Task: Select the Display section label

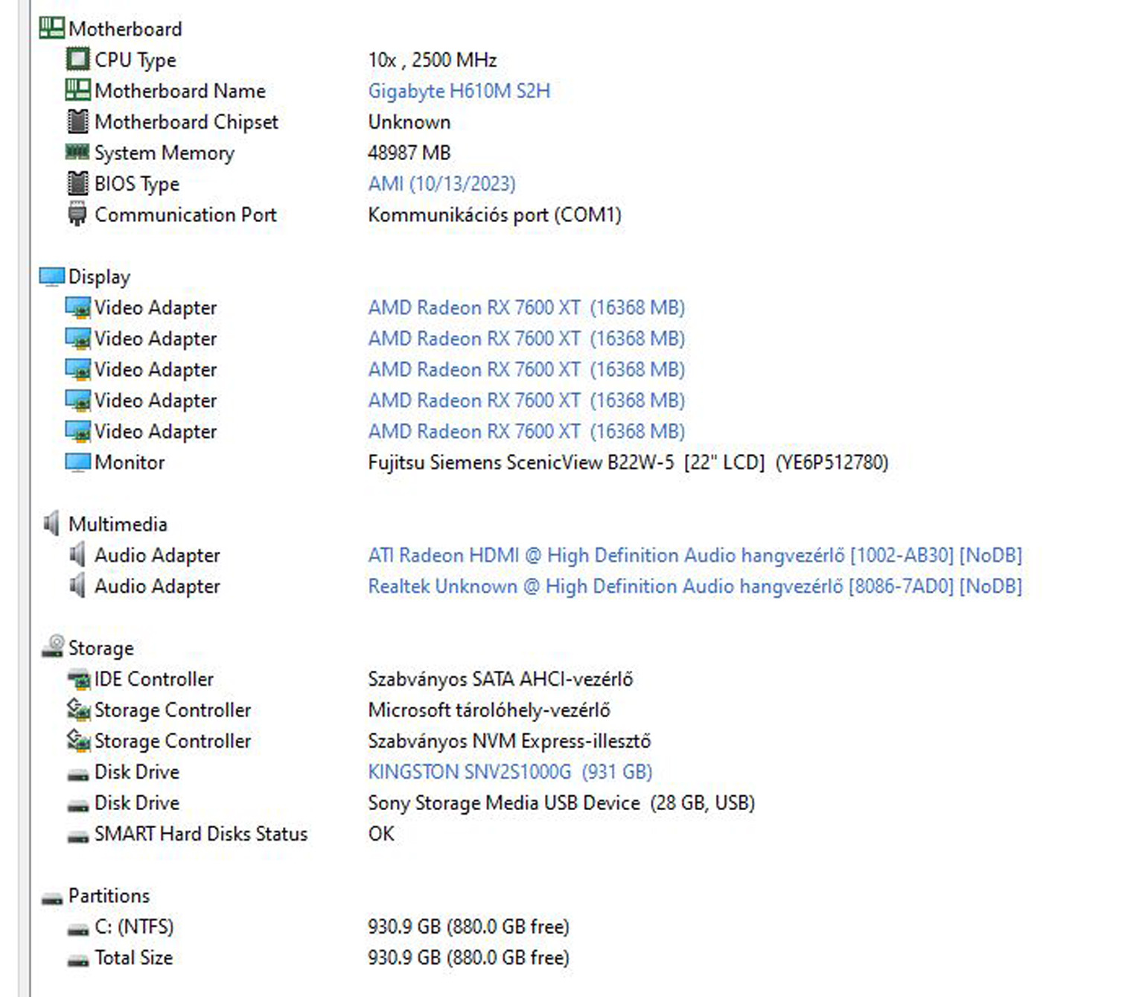Action: (x=99, y=277)
